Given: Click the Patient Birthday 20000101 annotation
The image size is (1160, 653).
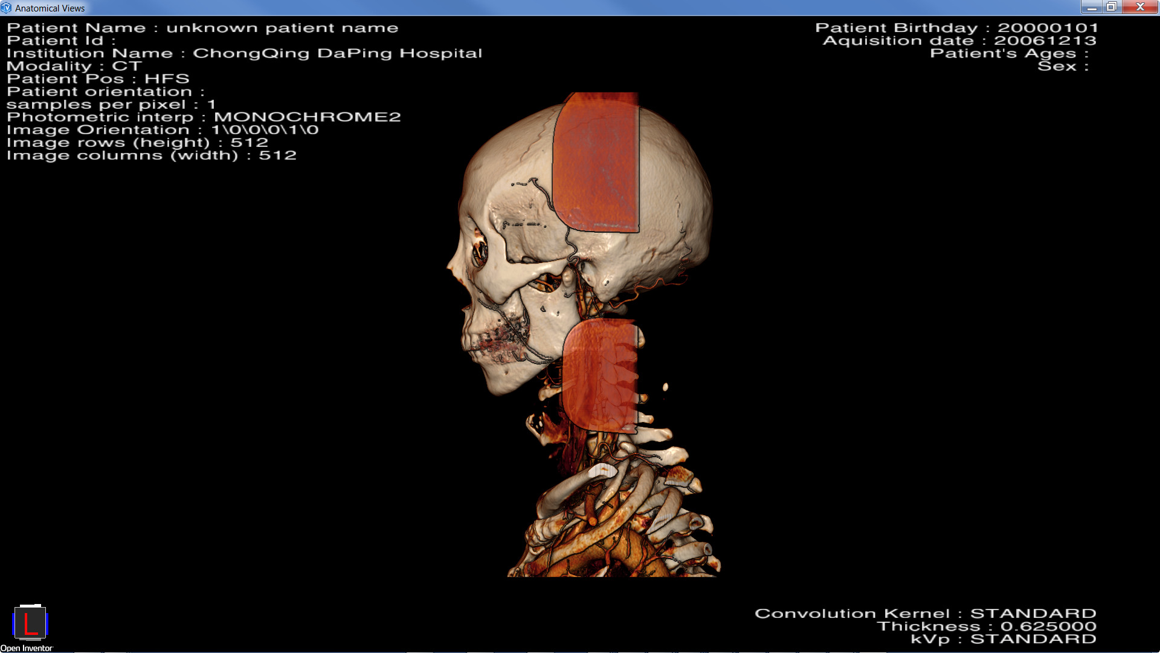Looking at the screenshot, I should tap(956, 28).
